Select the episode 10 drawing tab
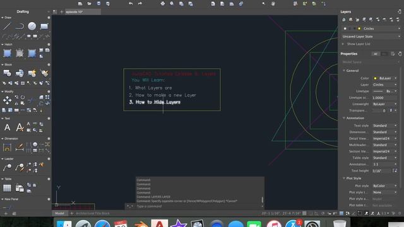 (83, 12)
